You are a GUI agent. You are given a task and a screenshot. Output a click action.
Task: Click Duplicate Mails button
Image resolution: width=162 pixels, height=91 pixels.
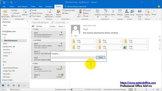click(x=69, y=10)
